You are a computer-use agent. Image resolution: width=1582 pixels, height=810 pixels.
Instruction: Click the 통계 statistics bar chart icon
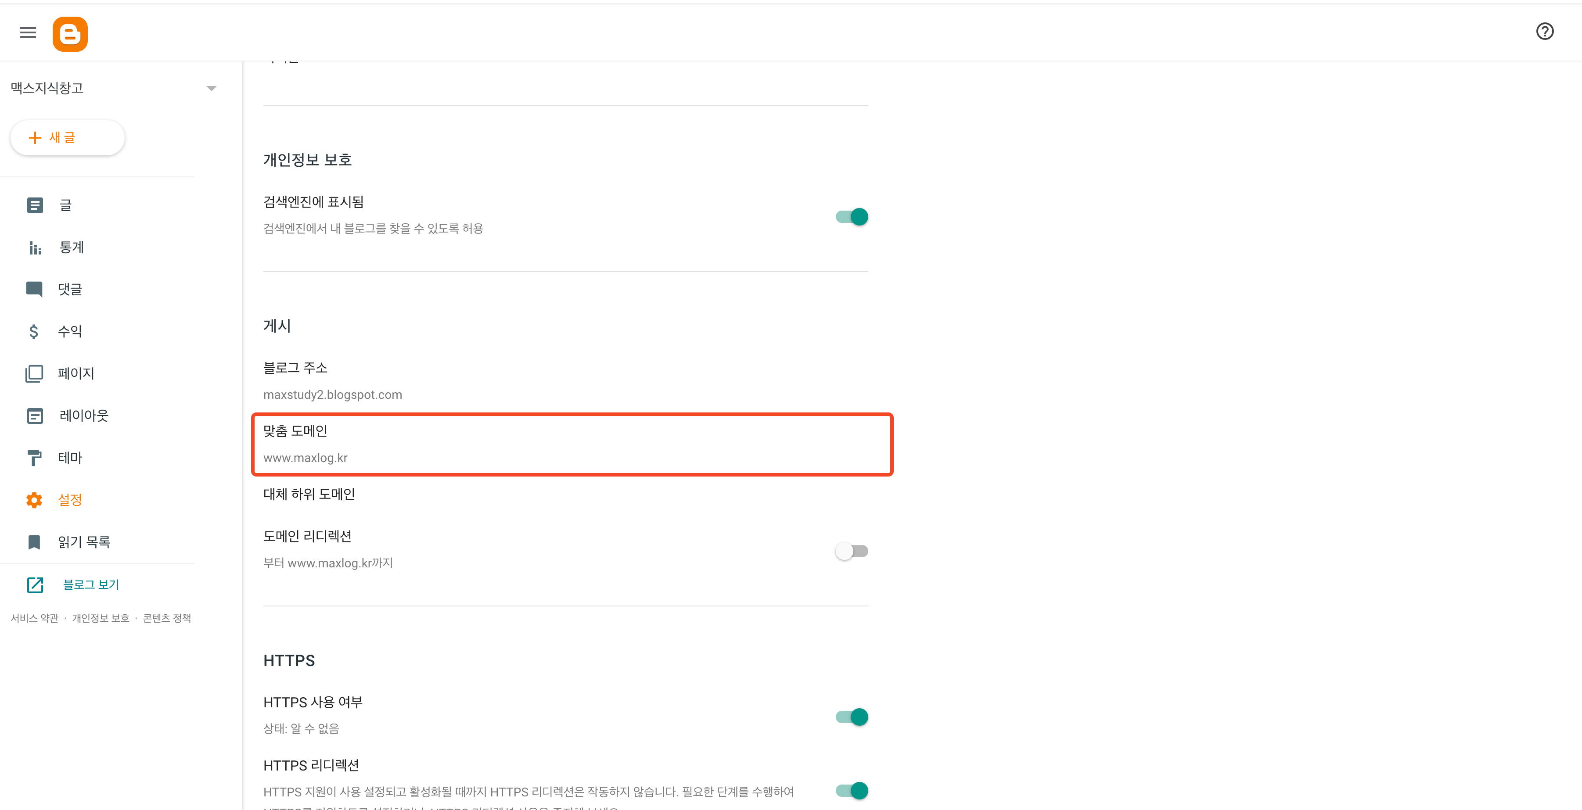click(x=35, y=247)
